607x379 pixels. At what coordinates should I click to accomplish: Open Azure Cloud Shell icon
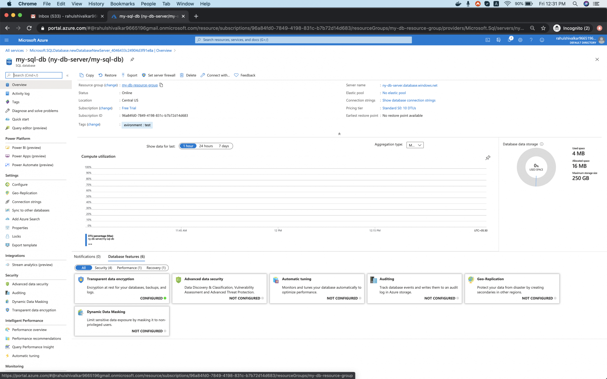[x=487, y=40]
